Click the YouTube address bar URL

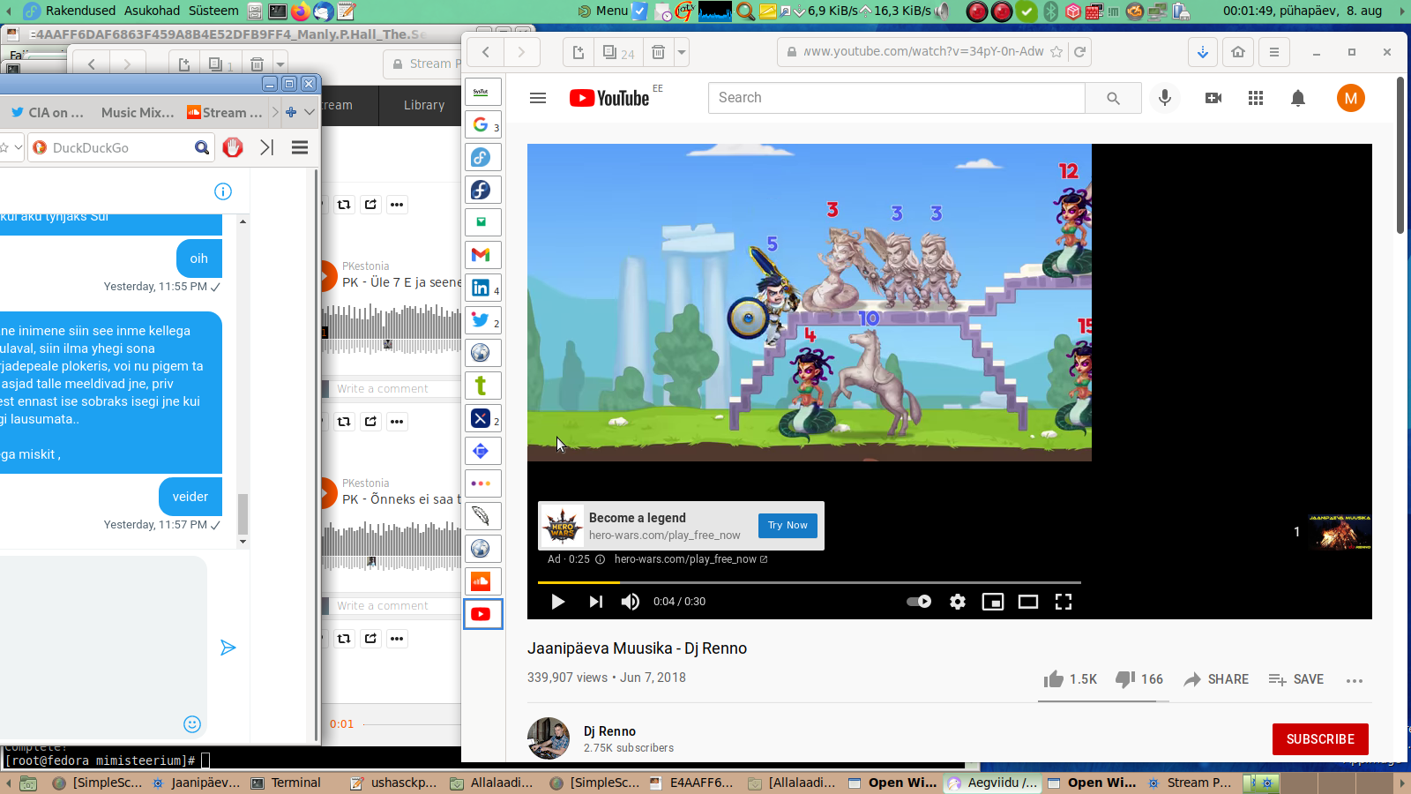pos(923,52)
